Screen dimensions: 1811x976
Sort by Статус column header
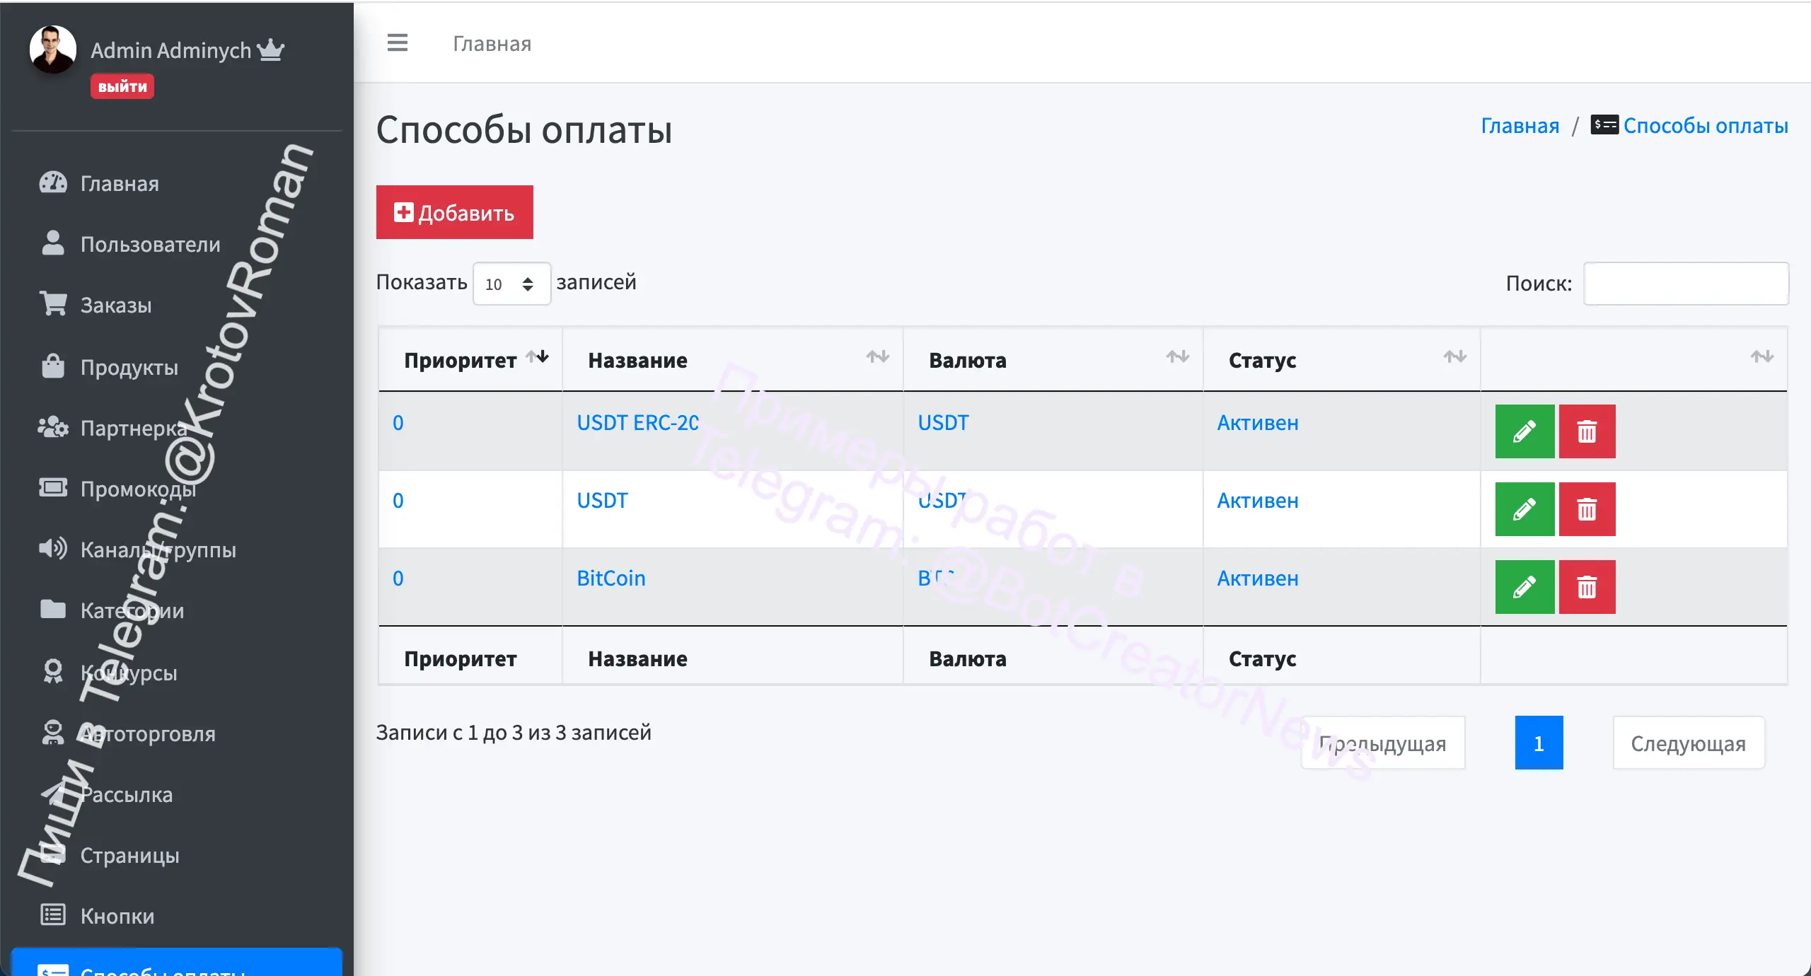click(x=1342, y=359)
